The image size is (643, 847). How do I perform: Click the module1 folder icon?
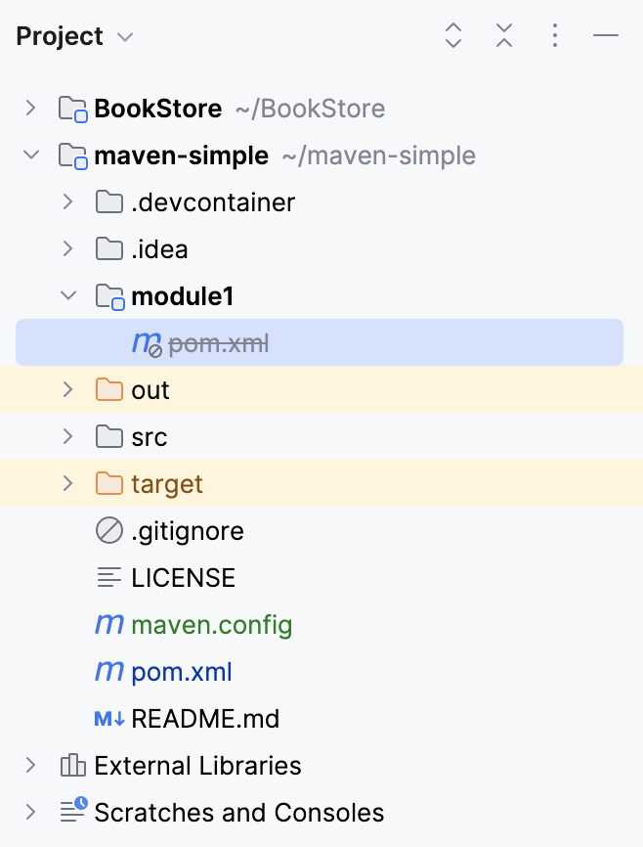(109, 295)
